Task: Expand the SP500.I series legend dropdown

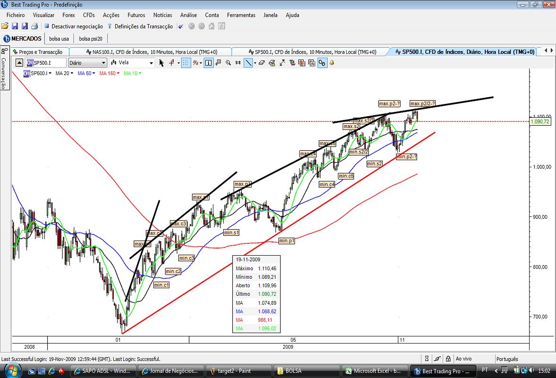Action: [x=50, y=73]
